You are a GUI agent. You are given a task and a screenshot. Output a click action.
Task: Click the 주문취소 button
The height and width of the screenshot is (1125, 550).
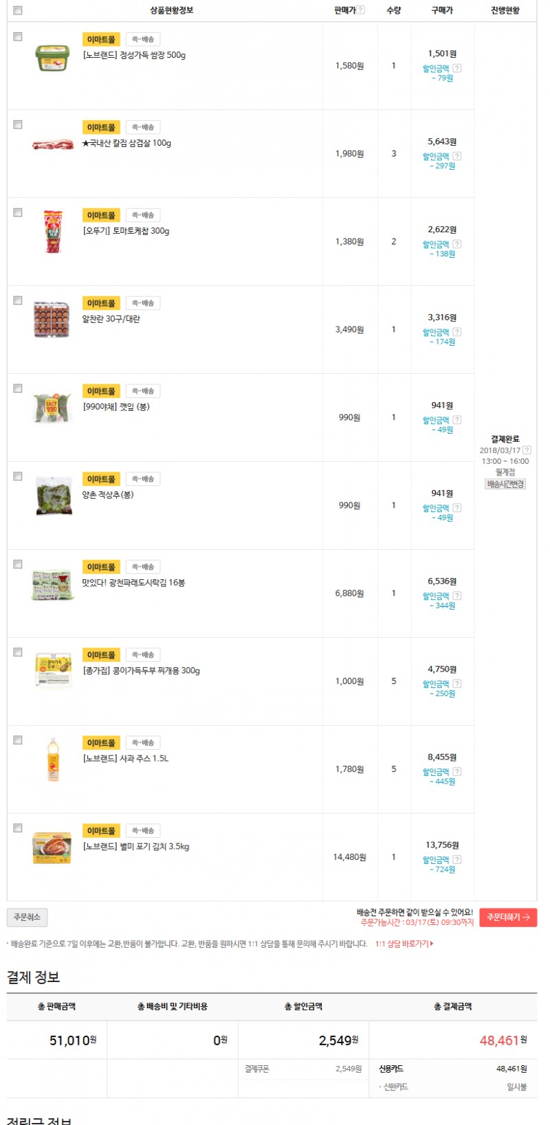(27, 917)
